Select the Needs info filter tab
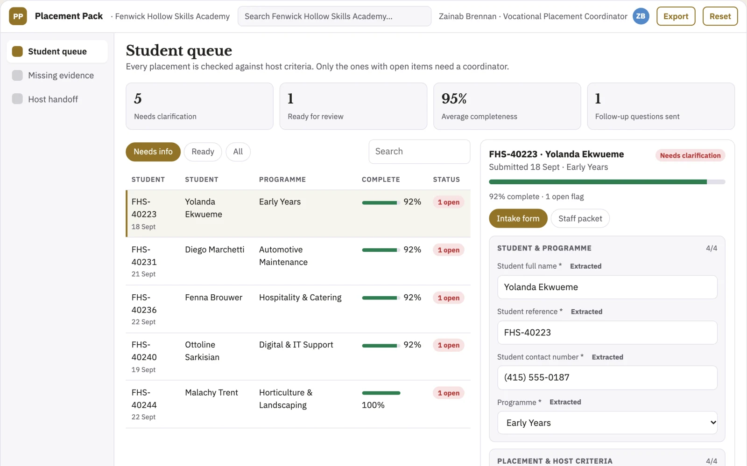This screenshot has height=466, width=747. click(153, 152)
